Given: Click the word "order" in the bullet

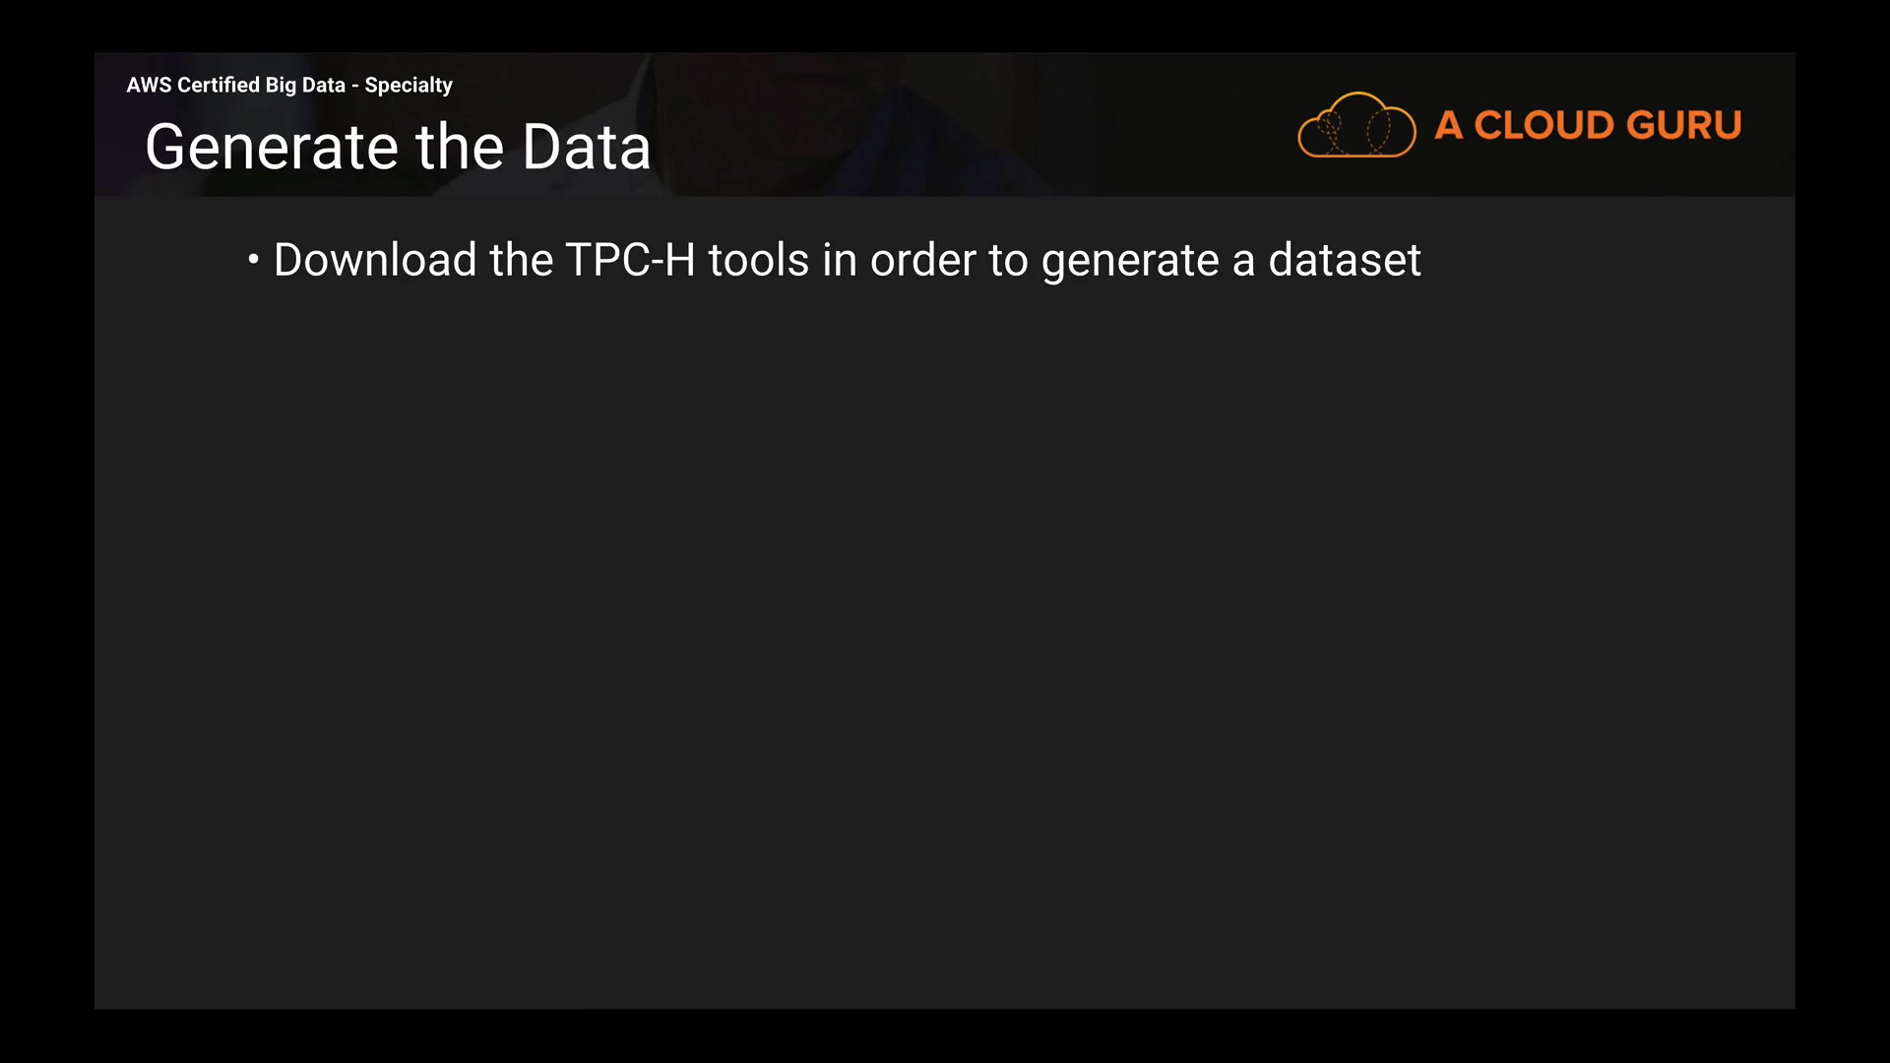Looking at the screenshot, I should point(922,260).
